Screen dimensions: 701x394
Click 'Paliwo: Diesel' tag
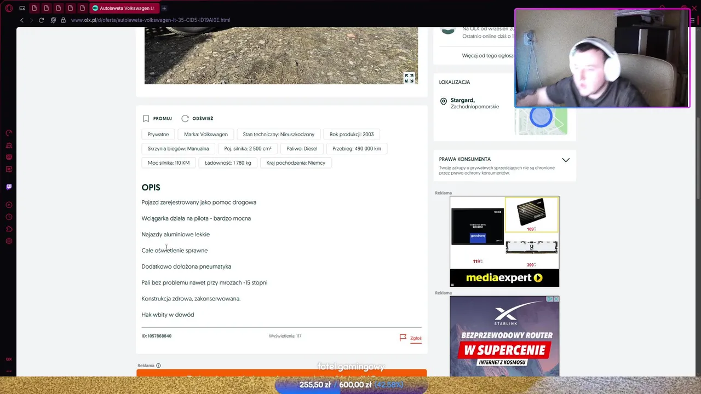pos(302,148)
